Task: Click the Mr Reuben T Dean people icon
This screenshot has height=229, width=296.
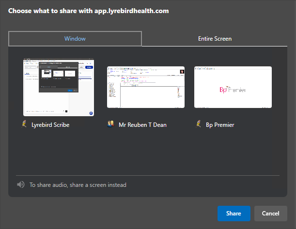Action: (110, 124)
